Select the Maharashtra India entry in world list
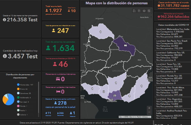Image resolution: width=191 pixels, height=125 pixels. coord(173,33)
